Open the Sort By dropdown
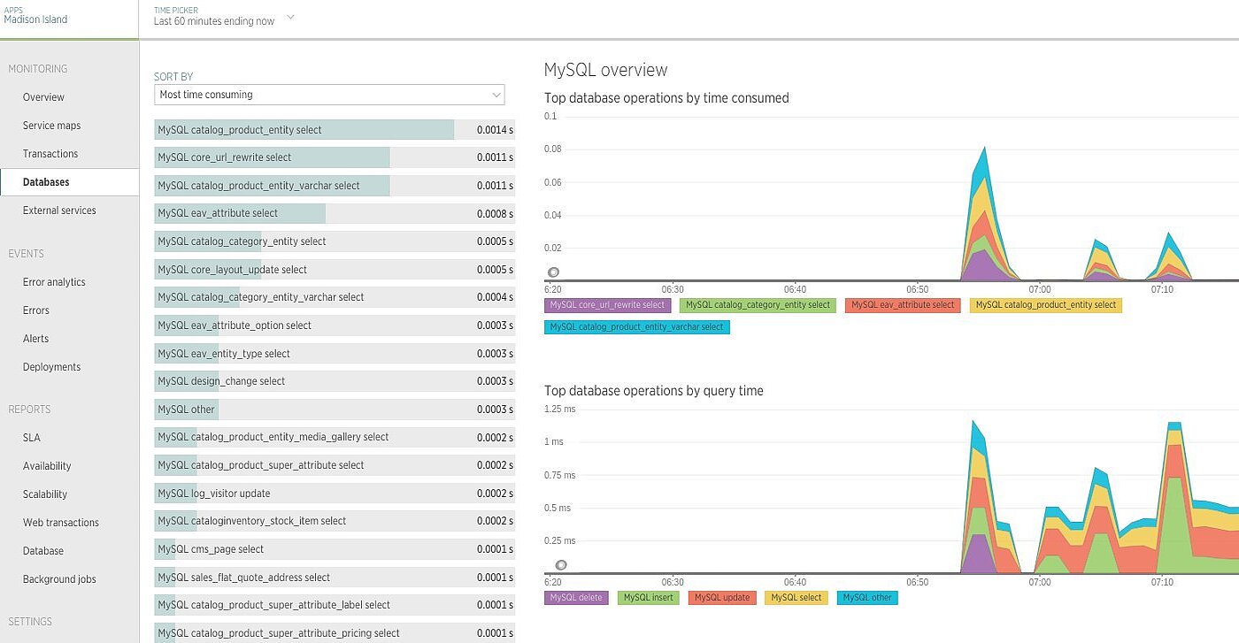This screenshot has height=643, width=1239. [x=328, y=95]
